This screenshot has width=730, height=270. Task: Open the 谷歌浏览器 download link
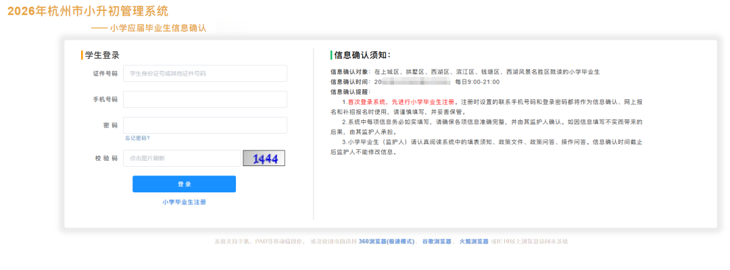[x=437, y=242]
